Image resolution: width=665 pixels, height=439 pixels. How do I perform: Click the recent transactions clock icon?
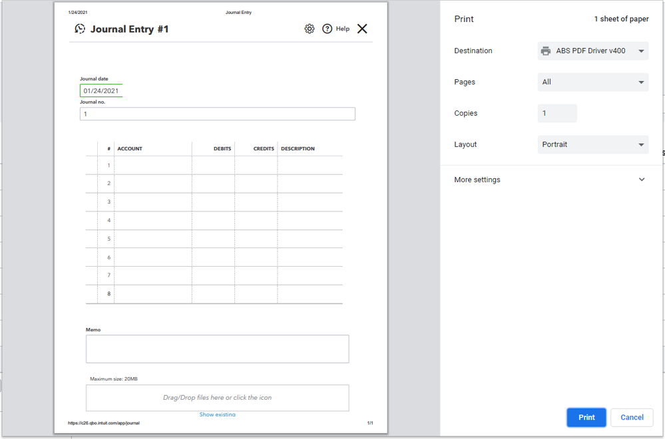(80, 29)
